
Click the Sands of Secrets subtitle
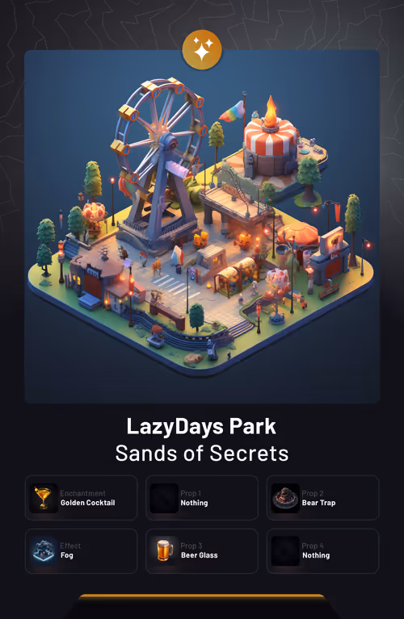[x=202, y=454]
